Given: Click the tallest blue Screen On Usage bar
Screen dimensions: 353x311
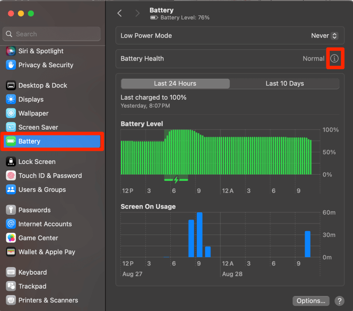Looking at the screenshot, I should [199, 235].
